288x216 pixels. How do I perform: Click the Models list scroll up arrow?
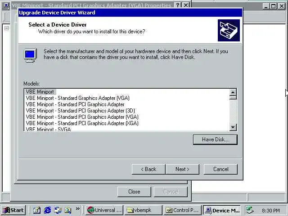pyautogui.click(x=233, y=92)
